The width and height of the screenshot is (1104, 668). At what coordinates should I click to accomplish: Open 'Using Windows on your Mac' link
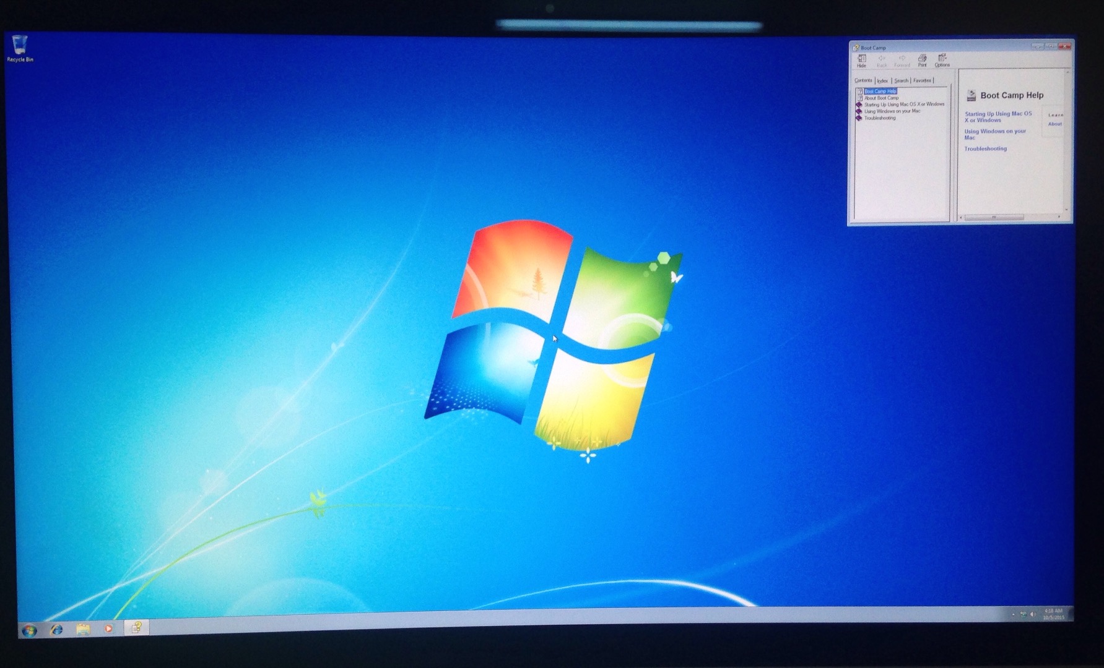coord(994,134)
